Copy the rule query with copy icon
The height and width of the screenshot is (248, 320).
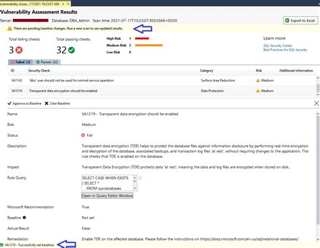tap(140, 178)
